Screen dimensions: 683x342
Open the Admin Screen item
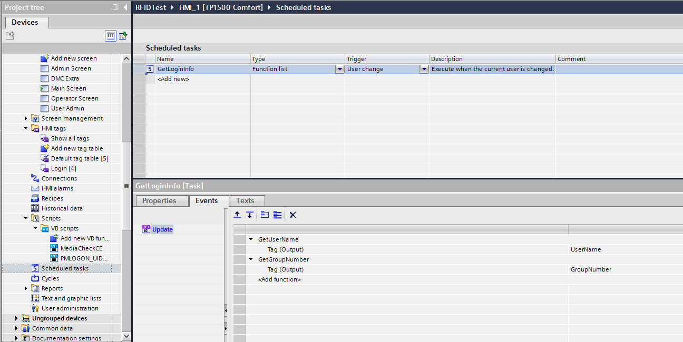click(x=71, y=68)
